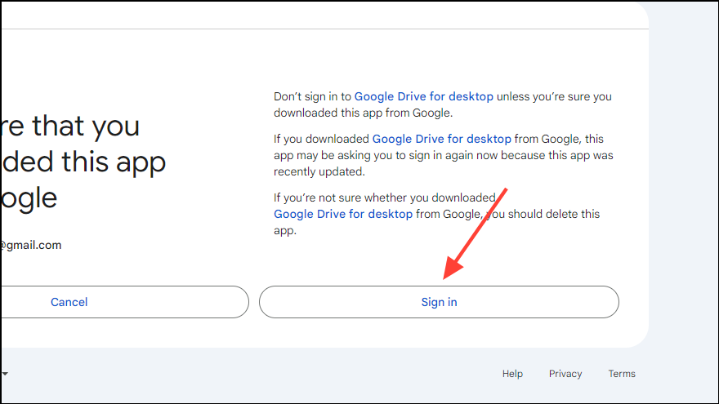Click the gmail.com account address text
Screen dimensions: 719x404
[x=31, y=245]
